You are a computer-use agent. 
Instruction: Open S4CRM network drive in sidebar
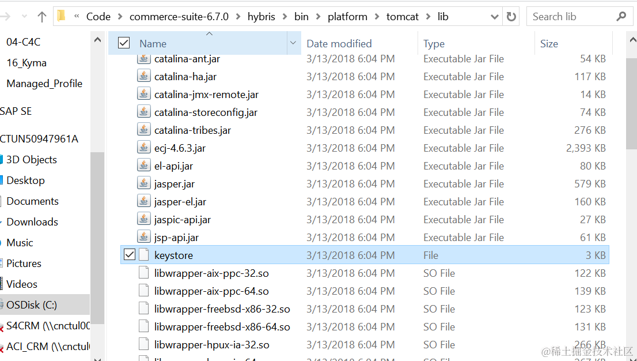pyautogui.click(x=45, y=326)
